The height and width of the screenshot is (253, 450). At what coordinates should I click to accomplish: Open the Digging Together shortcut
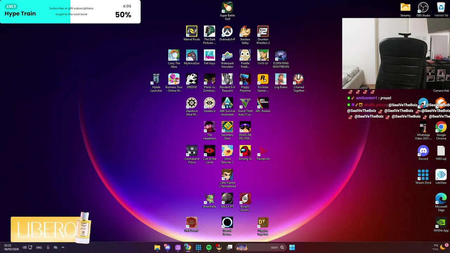tap(263, 226)
